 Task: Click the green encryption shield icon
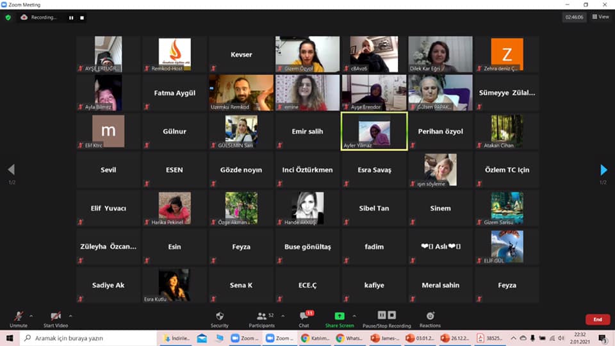pos(8,17)
